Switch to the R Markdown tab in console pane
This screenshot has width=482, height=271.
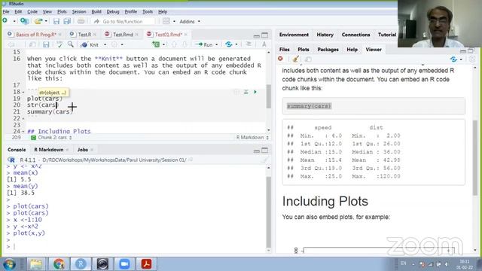(x=48, y=150)
